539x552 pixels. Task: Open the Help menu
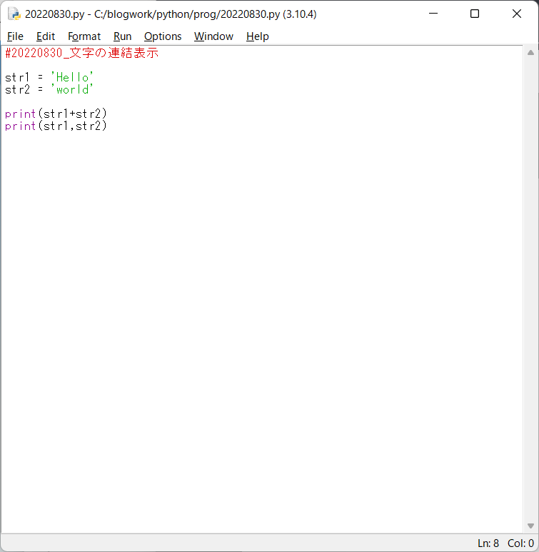[257, 36]
